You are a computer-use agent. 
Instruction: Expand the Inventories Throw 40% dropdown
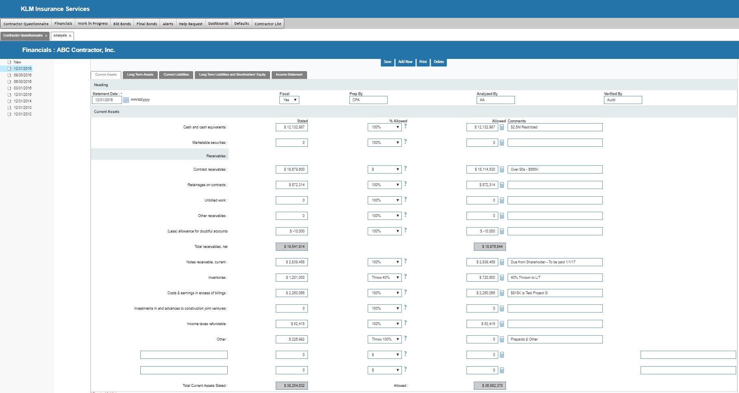click(384, 278)
